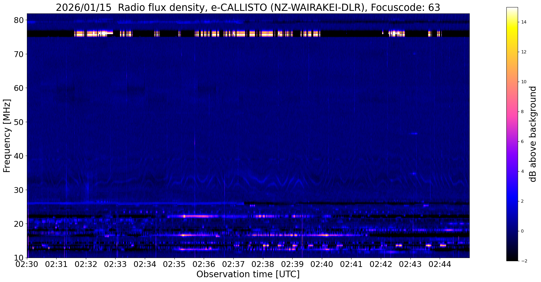Click the 02:36 time tick label
541x282 pixels.
point(204,264)
